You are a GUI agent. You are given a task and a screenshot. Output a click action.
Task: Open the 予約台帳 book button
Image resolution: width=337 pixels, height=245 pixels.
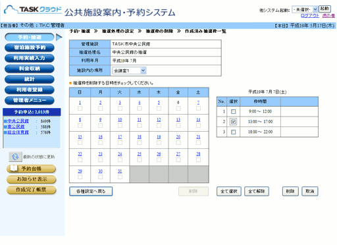point(32,169)
